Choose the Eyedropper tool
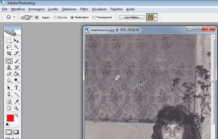This screenshot has width=218, height=139. 16,102
